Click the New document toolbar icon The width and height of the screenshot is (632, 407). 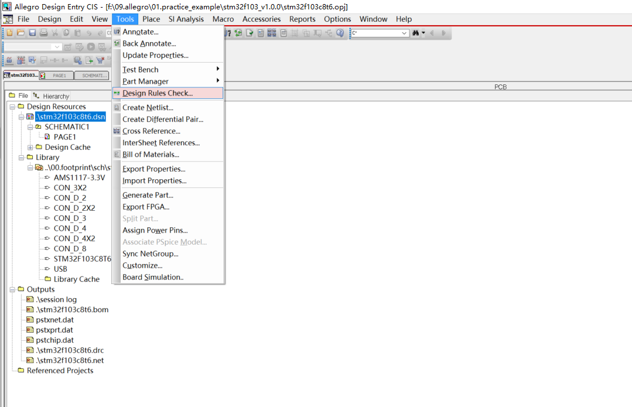[x=10, y=33]
